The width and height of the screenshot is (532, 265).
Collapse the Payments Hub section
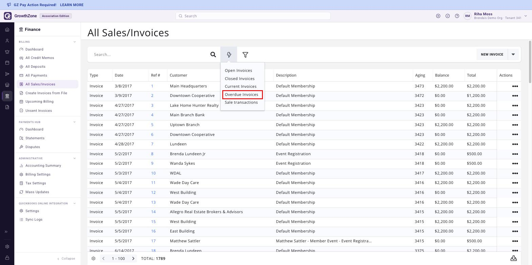(75, 122)
